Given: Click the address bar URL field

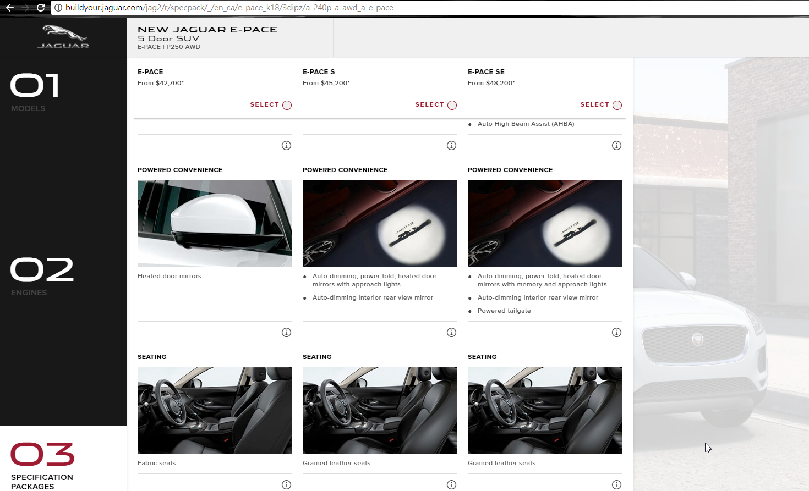Looking at the screenshot, I should coord(429,8).
